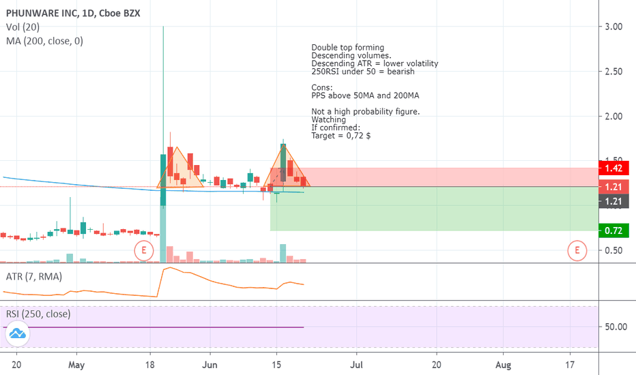Click the 2.50 price axis label
The image size is (636, 375).
pyautogui.click(x=613, y=72)
